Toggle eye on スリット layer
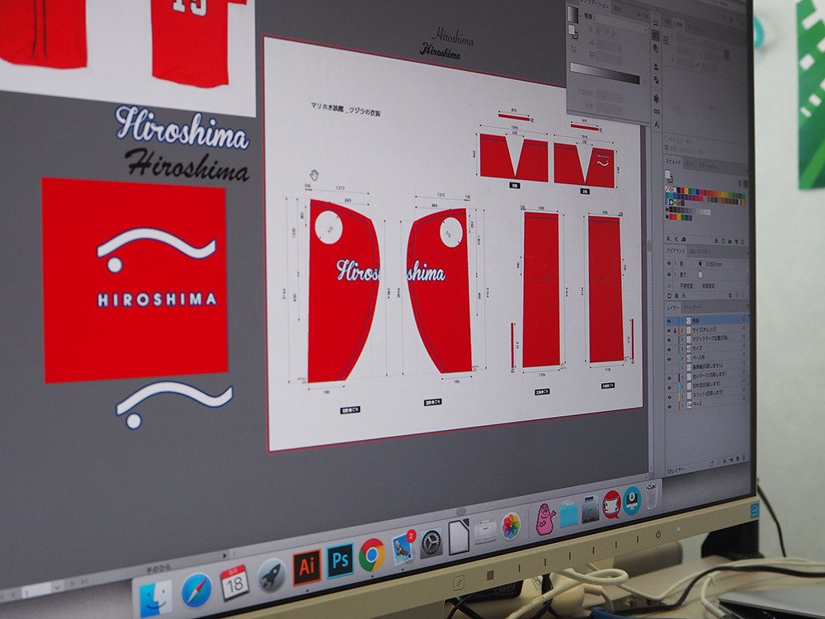The image size is (825, 619). click(x=669, y=397)
